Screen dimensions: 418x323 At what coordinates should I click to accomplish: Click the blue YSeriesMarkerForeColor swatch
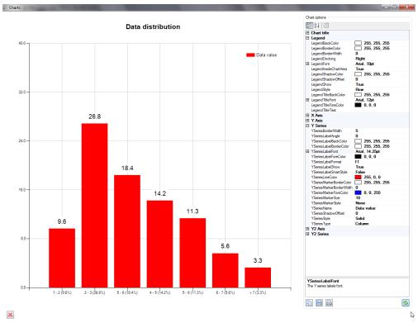tap(358, 192)
